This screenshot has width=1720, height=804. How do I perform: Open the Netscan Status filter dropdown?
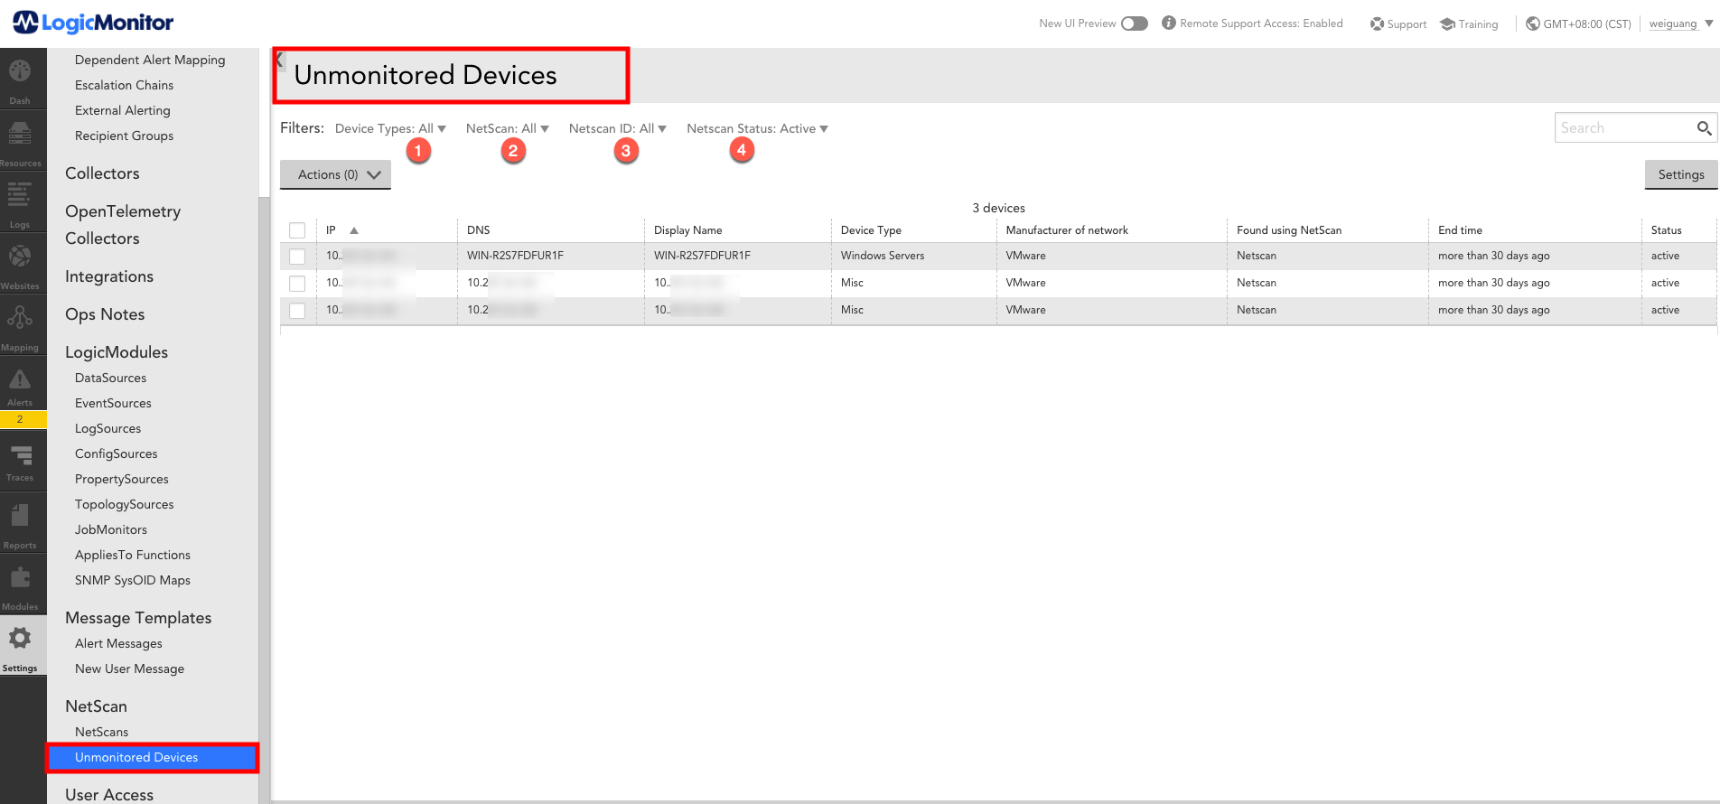(757, 129)
